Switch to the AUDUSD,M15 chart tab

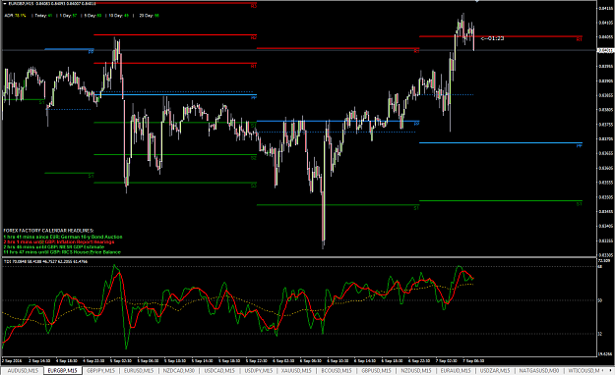(x=23, y=370)
